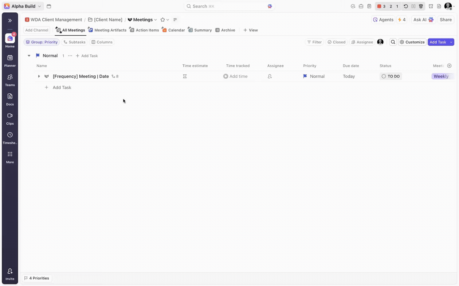Open Clips in the left sidebar
This screenshot has width=459, height=286.
[10, 116]
